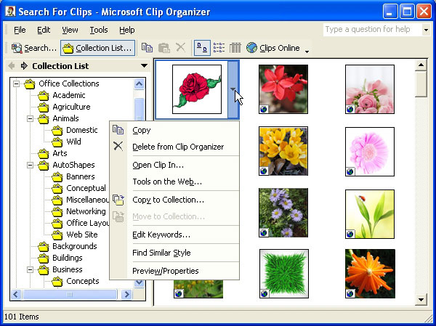Open the File menu
Image resolution: width=436 pixels, height=326 pixels.
pyautogui.click(x=20, y=30)
